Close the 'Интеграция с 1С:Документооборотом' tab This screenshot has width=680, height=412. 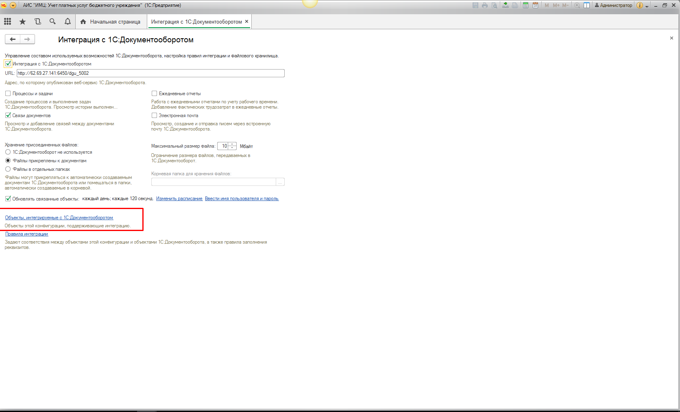click(x=246, y=22)
